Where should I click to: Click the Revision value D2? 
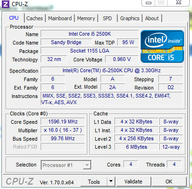click(x=171, y=87)
